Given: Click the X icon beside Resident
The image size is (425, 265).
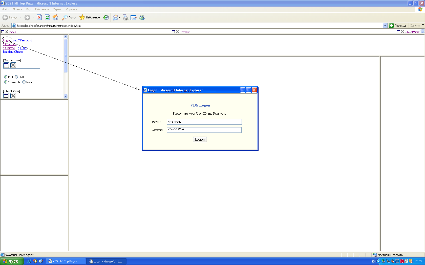Looking at the screenshot, I should 177,32.
